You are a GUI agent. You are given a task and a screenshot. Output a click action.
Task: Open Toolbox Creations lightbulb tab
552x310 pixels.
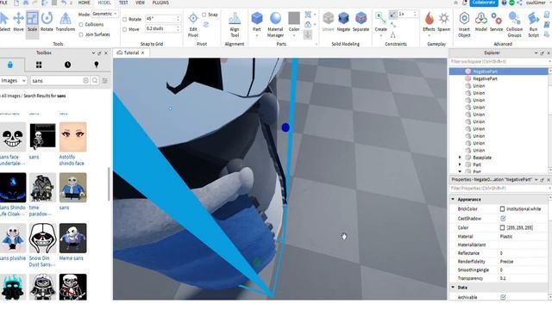pos(96,65)
